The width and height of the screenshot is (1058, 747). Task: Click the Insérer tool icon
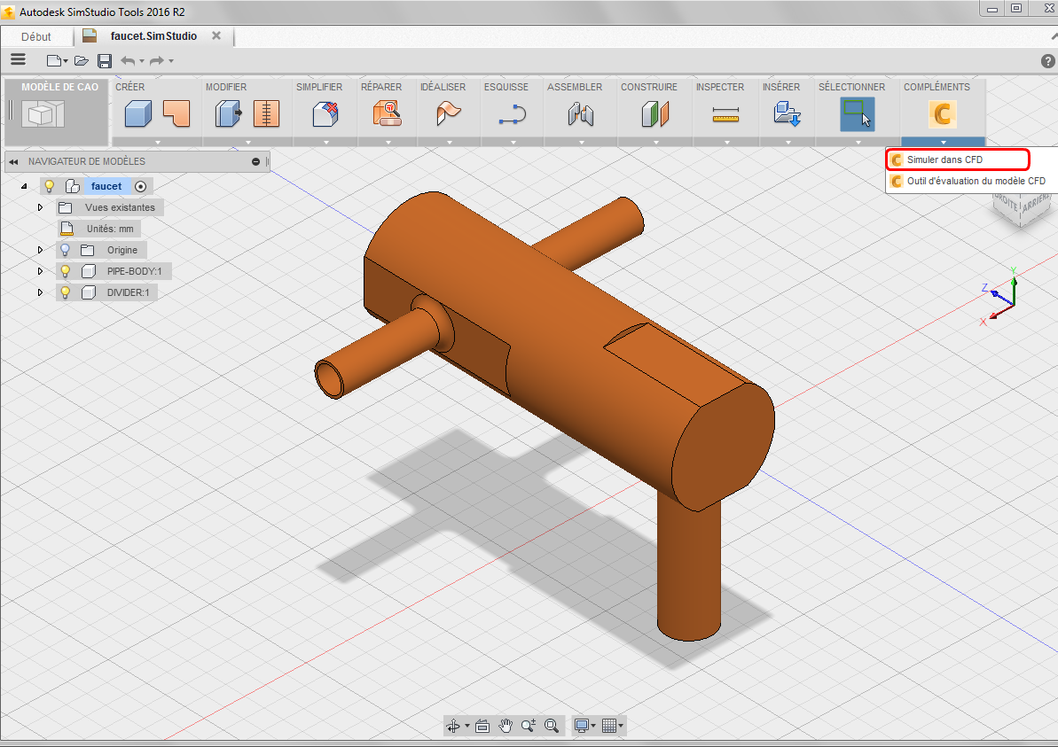pyautogui.click(x=787, y=114)
